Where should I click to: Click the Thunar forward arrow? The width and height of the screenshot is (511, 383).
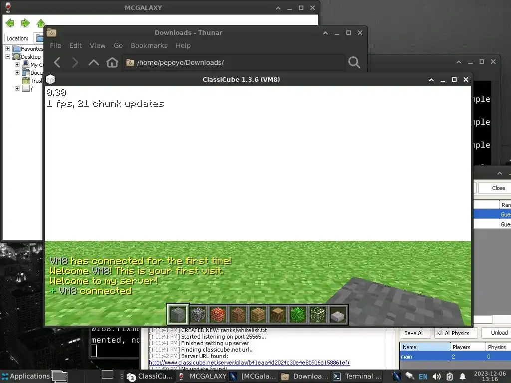[x=75, y=62]
